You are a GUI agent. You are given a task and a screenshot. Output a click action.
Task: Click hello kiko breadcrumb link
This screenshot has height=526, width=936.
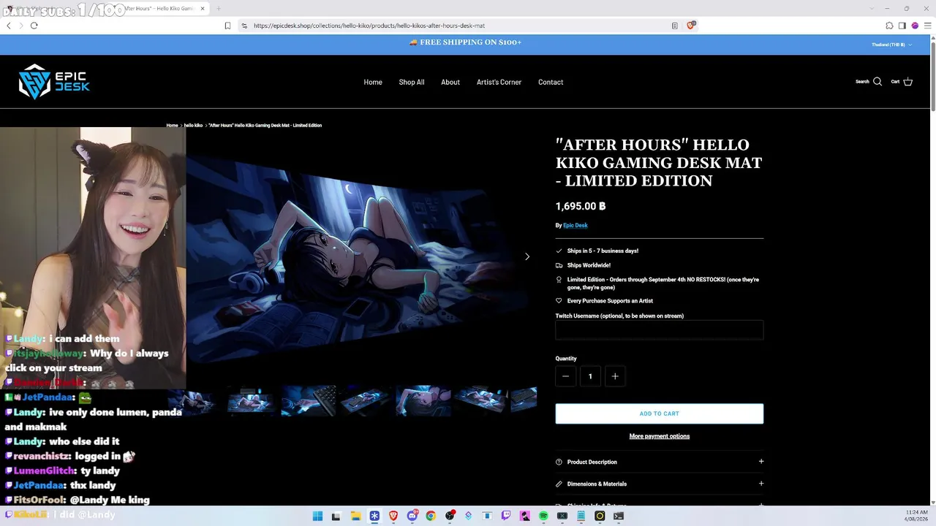click(194, 126)
